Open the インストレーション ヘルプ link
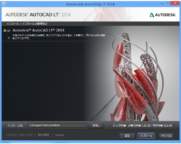 pyautogui.click(x=20, y=135)
